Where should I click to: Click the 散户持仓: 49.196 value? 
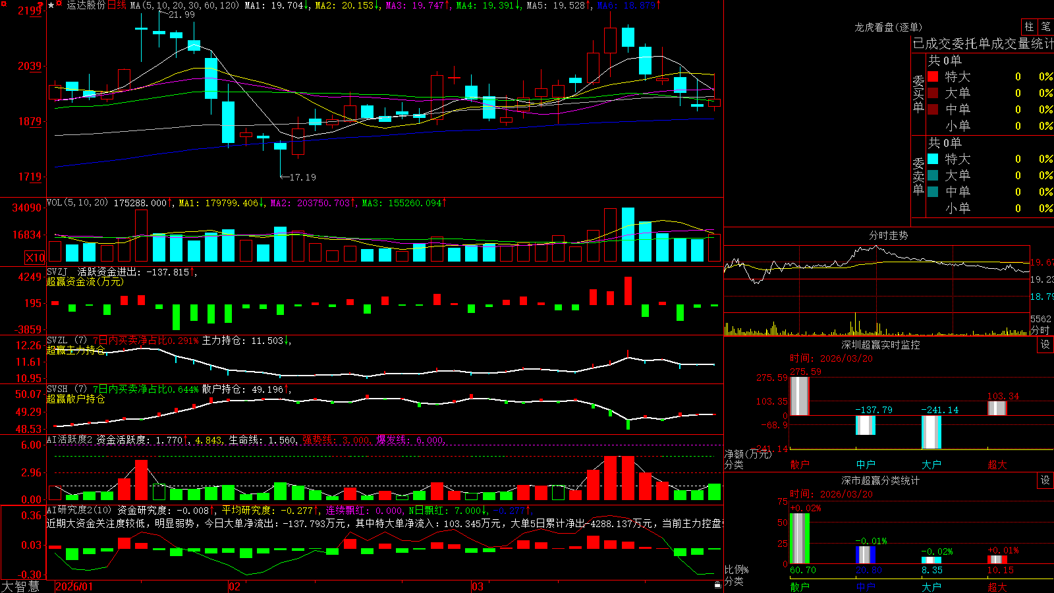(x=242, y=389)
